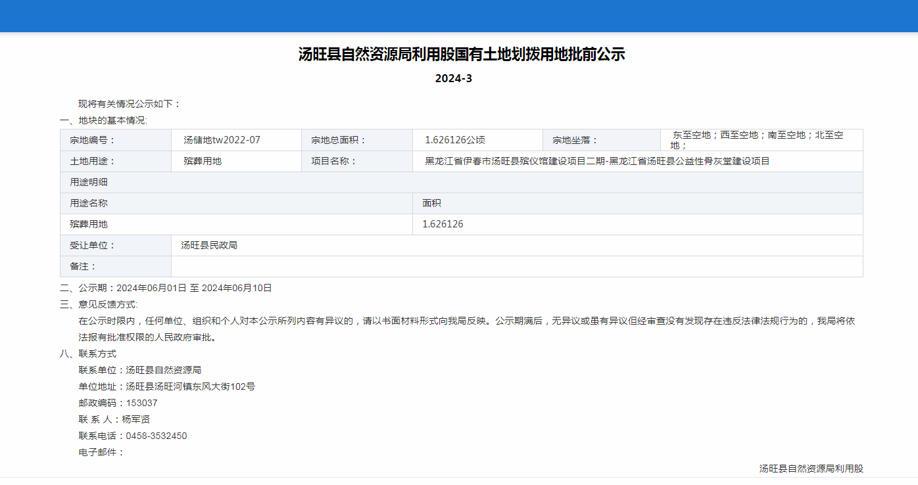Click the 电子邮件 label line
Image resolution: width=918 pixels, height=485 pixels.
[x=101, y=452]
